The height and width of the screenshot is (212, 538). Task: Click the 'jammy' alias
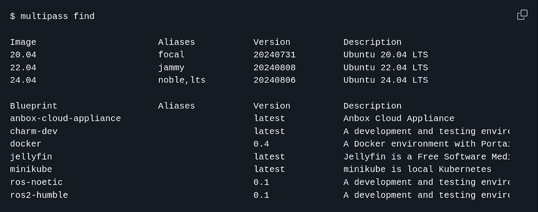171,68
